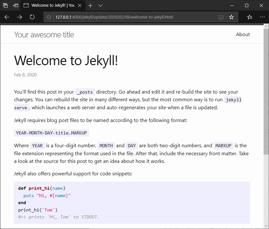269x229 pixels.
Task: Toggle reading view icon
Action: point(221,17)
